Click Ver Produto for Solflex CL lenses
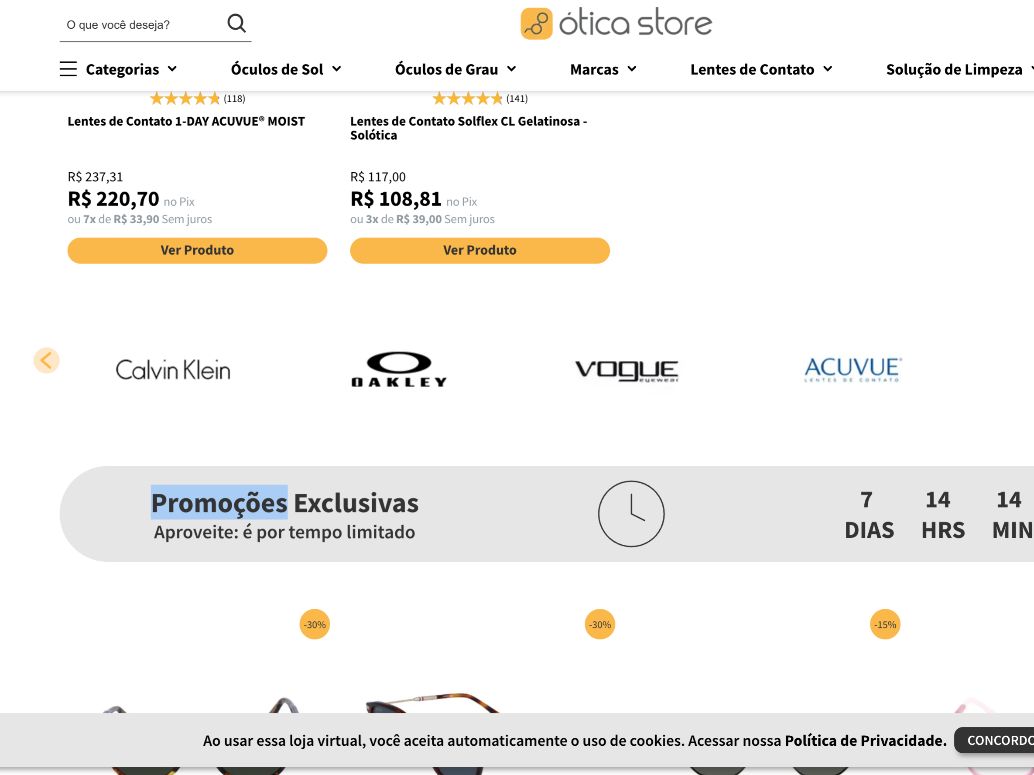Viewport: 1034px width, 775px height. pyautogui.click(x=479, y=250)
